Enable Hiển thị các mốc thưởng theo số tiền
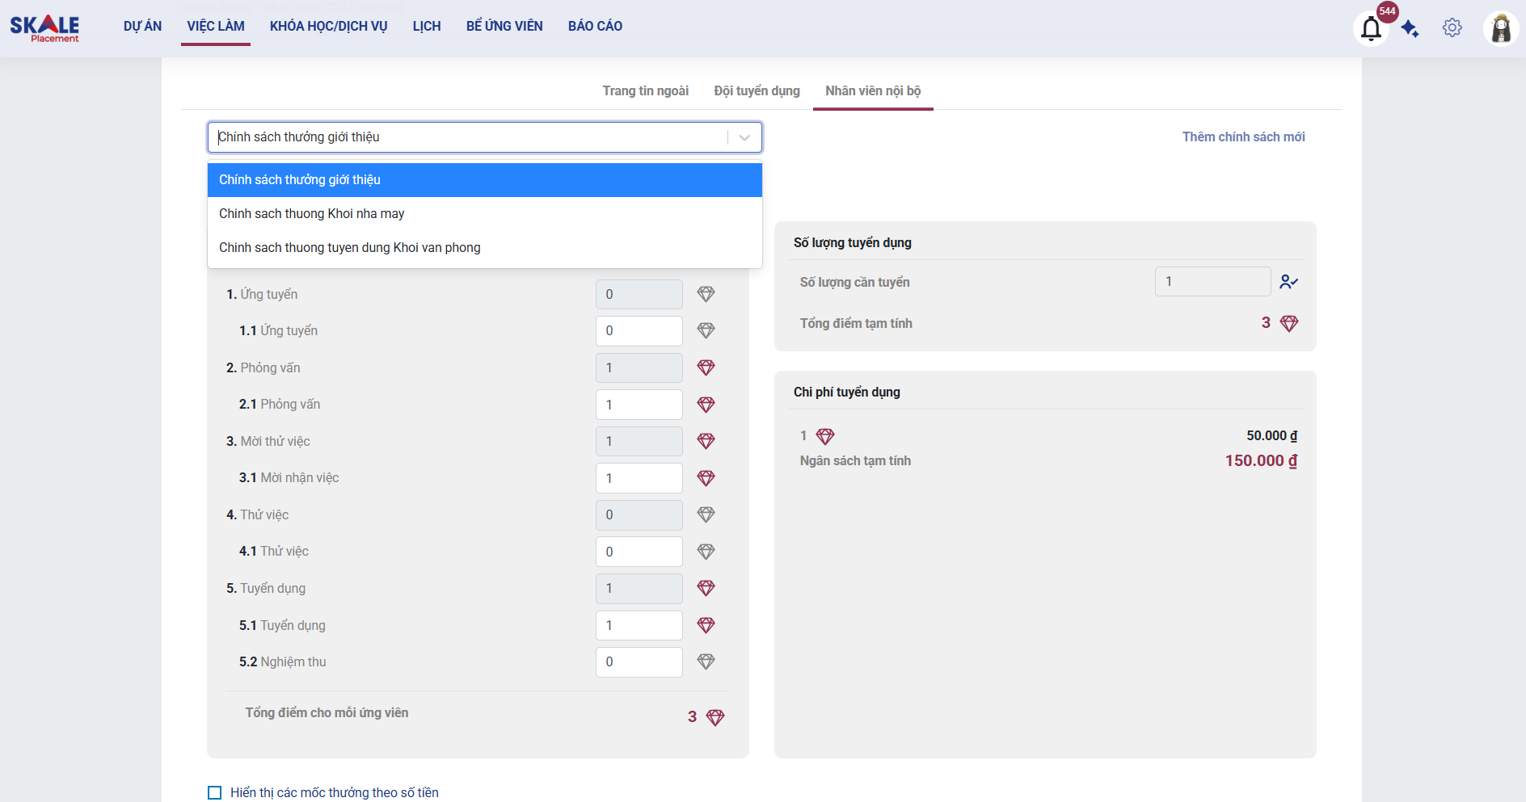This screenshot has width=1526, height=802. tap(215, 792)
